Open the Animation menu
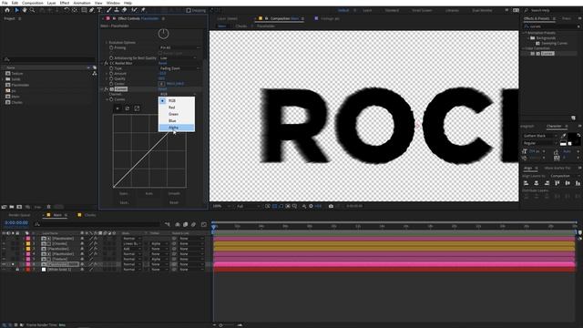This screenshot has width=583, height=328. (x=82, y=3)
